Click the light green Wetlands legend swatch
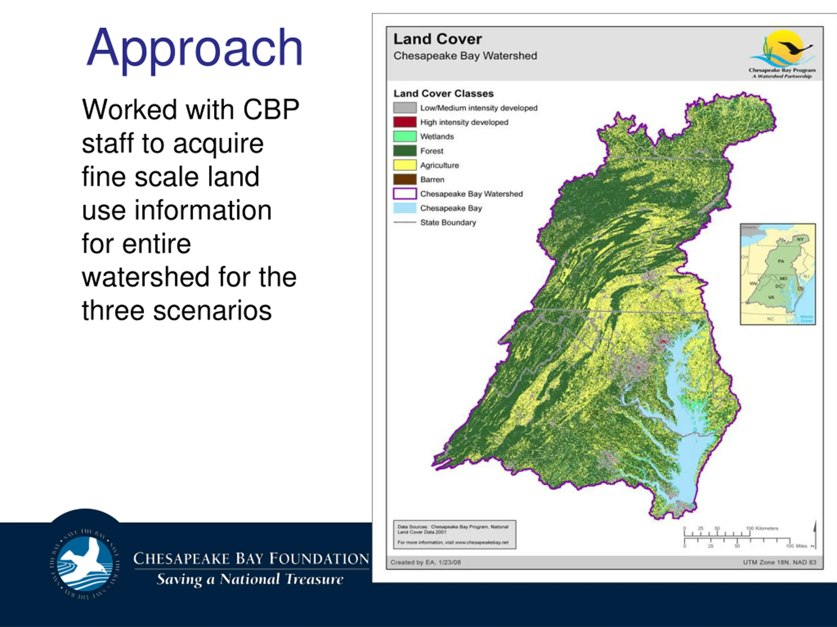 405,137
